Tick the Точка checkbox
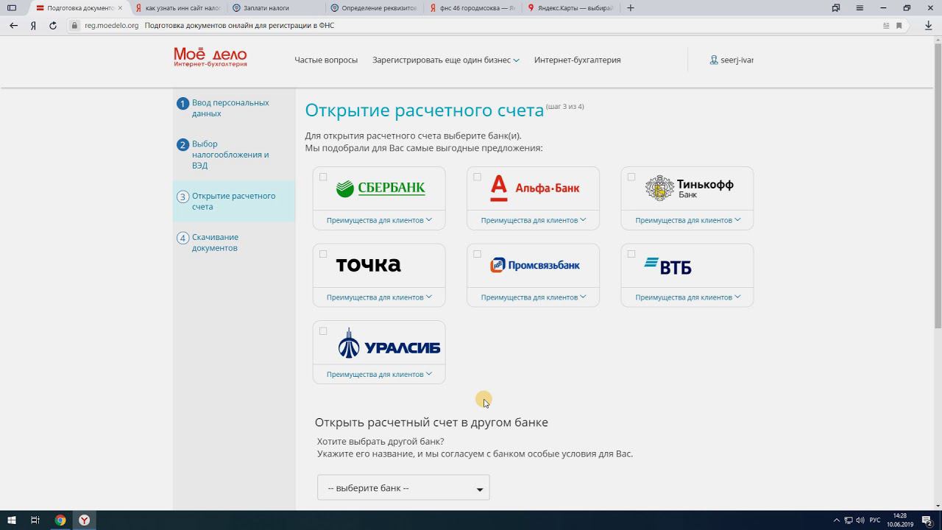 pos(323,254)
